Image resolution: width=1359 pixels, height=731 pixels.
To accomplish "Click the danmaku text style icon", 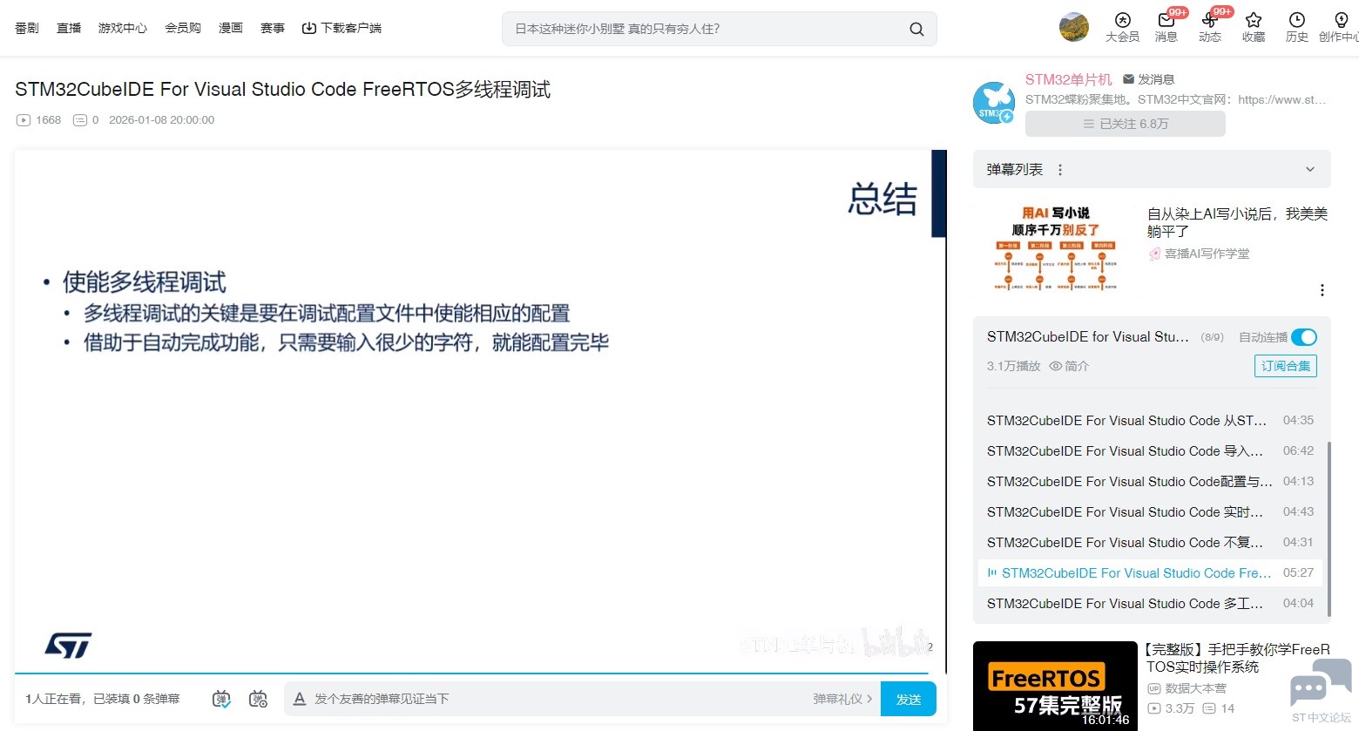I will pyautogui.click(x=300, y=699).
